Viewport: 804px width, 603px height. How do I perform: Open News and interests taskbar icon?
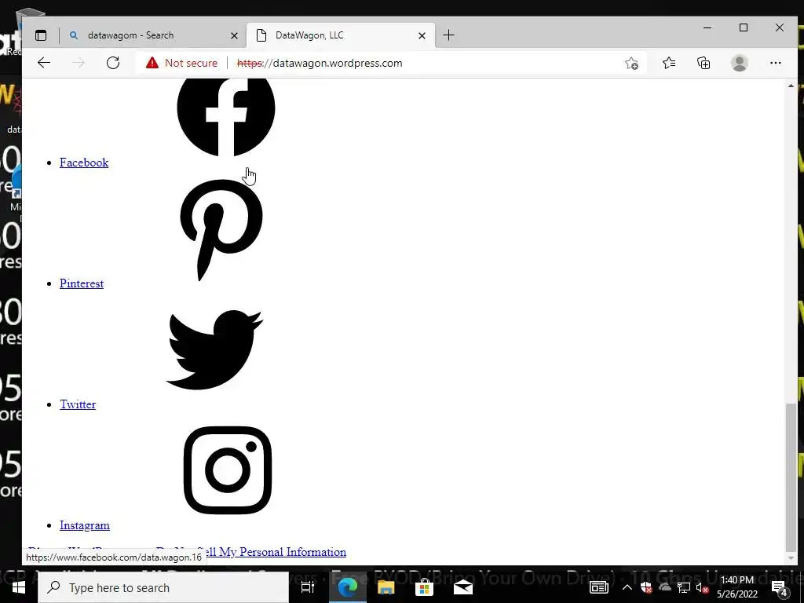click(598, 587)
